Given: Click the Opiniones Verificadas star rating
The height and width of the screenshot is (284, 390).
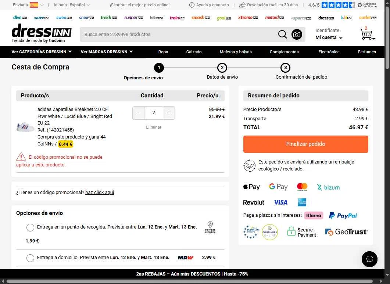Looking at the screenshot, I should coord(338,5).
